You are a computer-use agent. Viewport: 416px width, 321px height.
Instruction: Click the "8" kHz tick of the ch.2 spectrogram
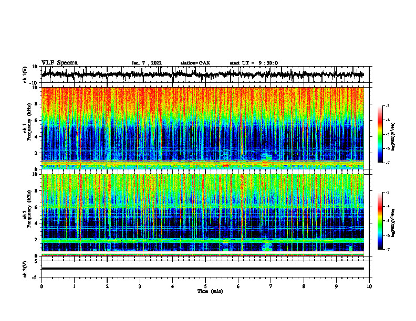[37, 191]
